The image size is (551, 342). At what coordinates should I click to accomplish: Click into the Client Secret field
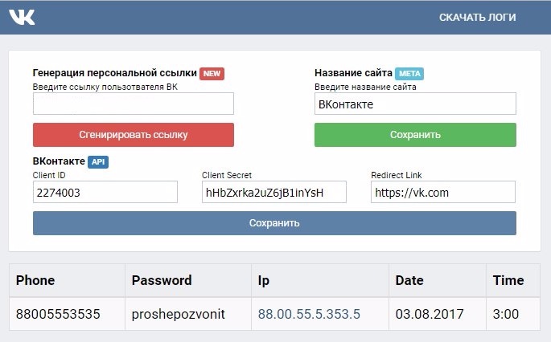point(274,192)
